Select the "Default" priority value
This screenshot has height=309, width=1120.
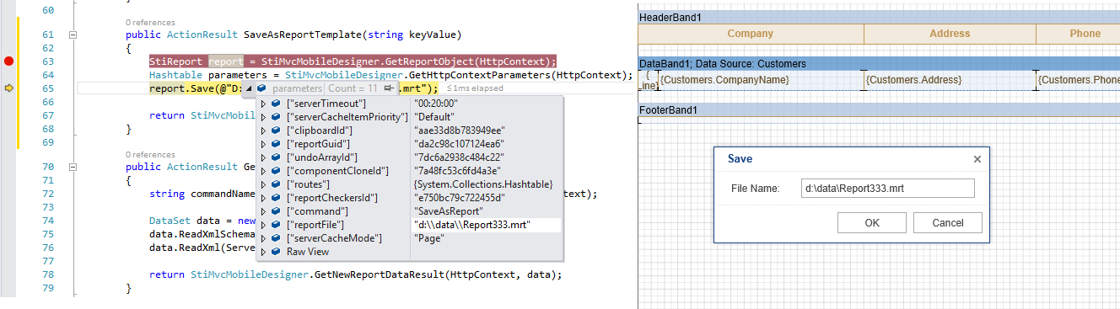(x=434, y=116)
